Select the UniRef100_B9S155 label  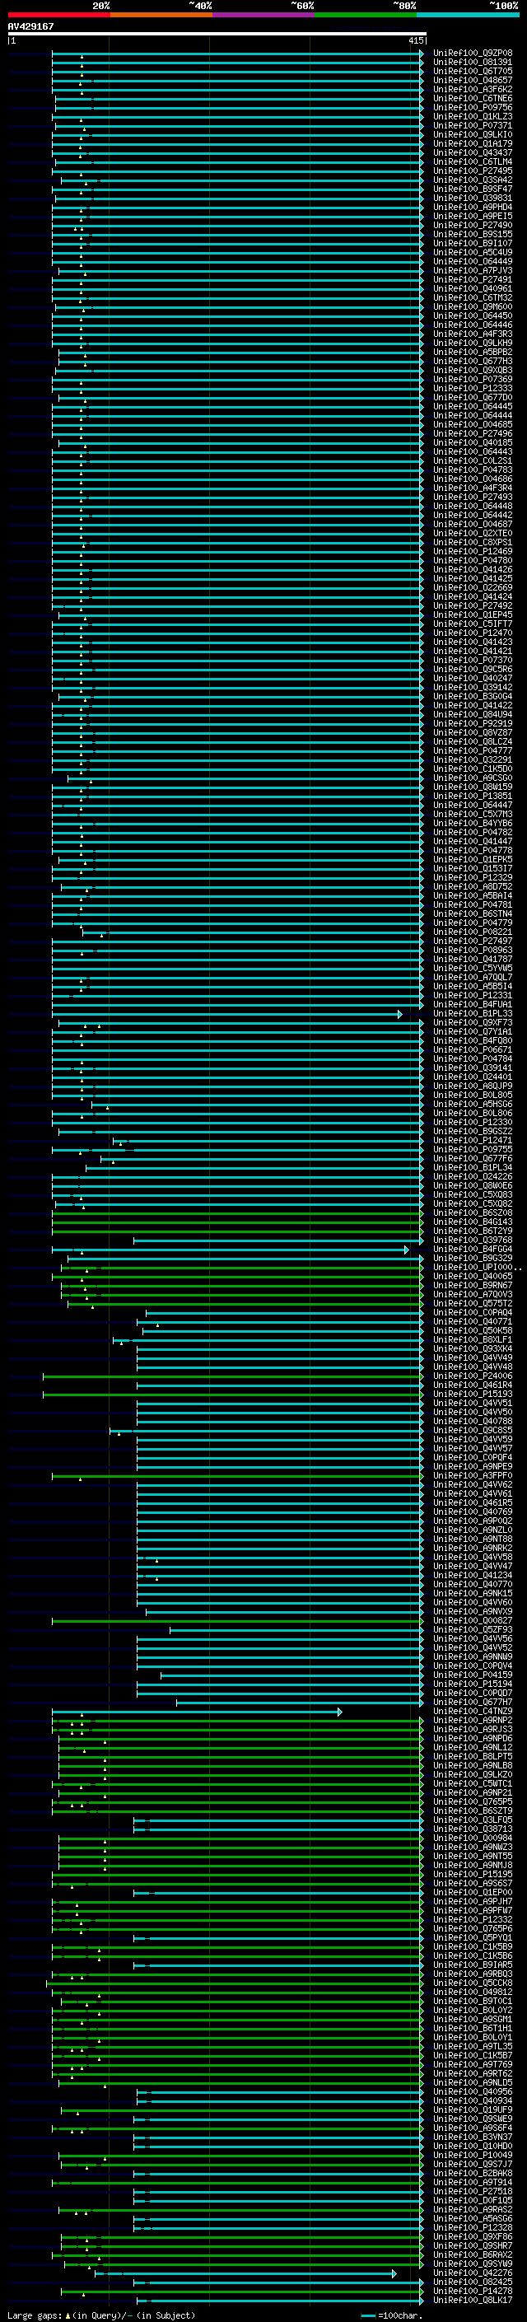[472, 235]
